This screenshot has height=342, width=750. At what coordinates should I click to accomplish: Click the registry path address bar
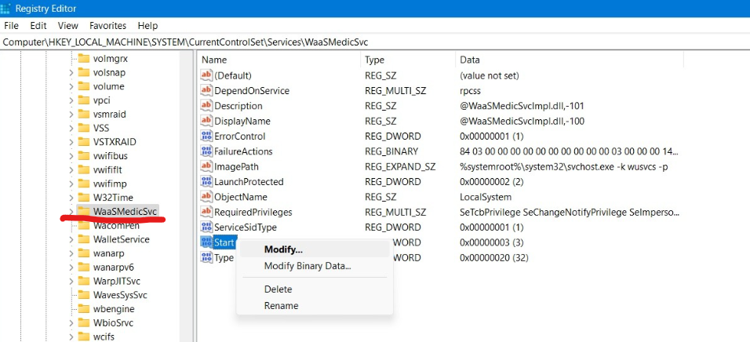pos(375,42)
